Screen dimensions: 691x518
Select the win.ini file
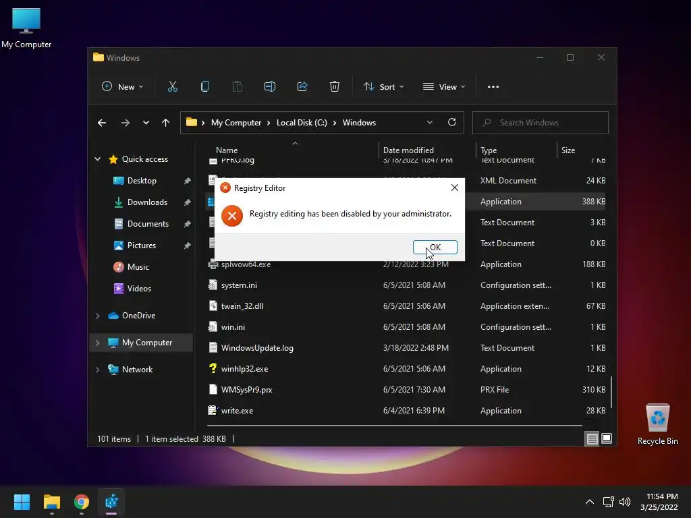click(233, 327)
